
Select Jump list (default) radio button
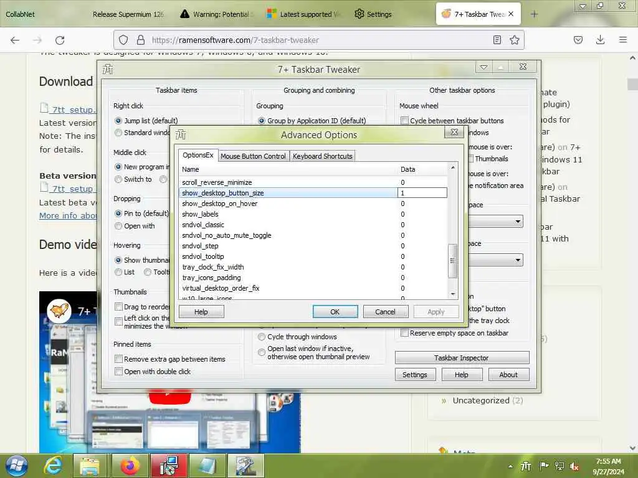coord(118,121)
